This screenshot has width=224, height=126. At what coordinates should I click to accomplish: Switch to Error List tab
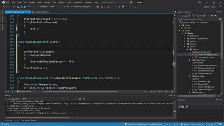(x=9, y=120)
